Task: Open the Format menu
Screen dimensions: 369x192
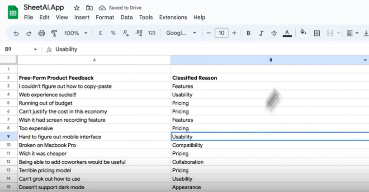Action: [105, 18]
